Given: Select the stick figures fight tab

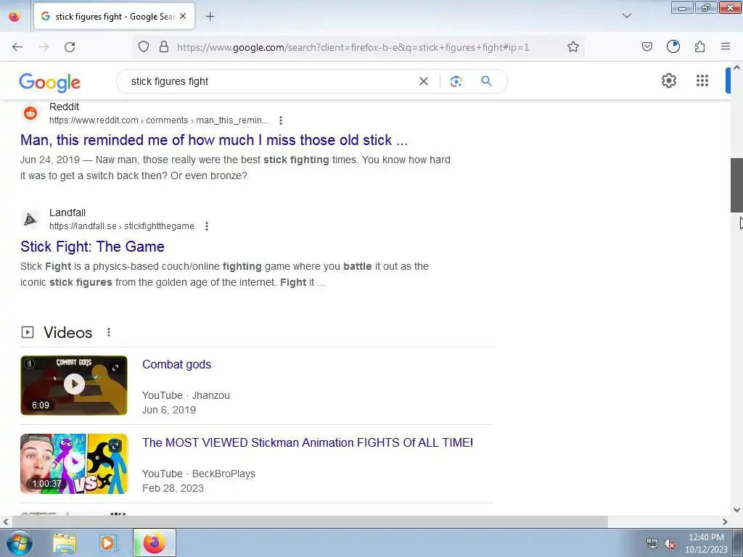Looking at the screenshot, I should point(114,17).
